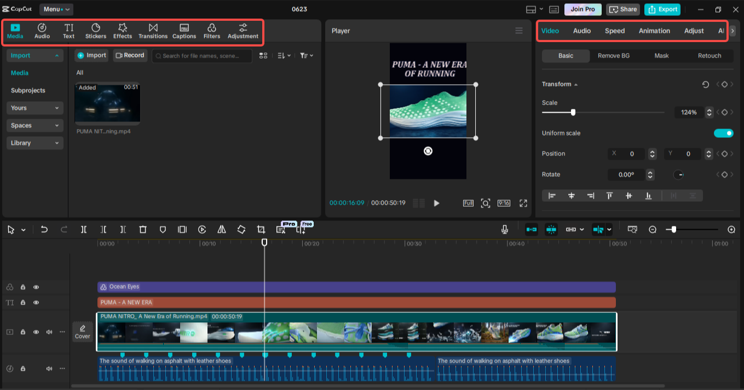Switch to the Remove BG tab
744x390 pixels.
(x=613, y=56)
